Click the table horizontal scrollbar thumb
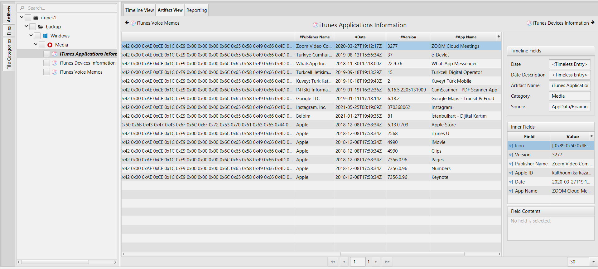The width and height of the screenshot is (598, 269). [x=402, y=254]
